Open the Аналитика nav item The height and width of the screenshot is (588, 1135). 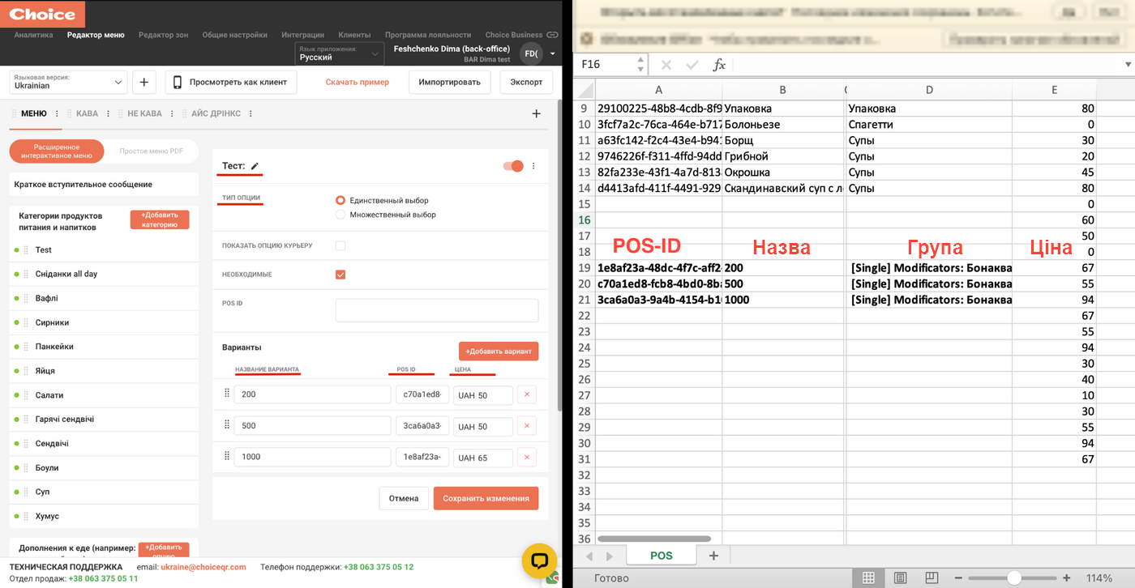click(33, 35)
